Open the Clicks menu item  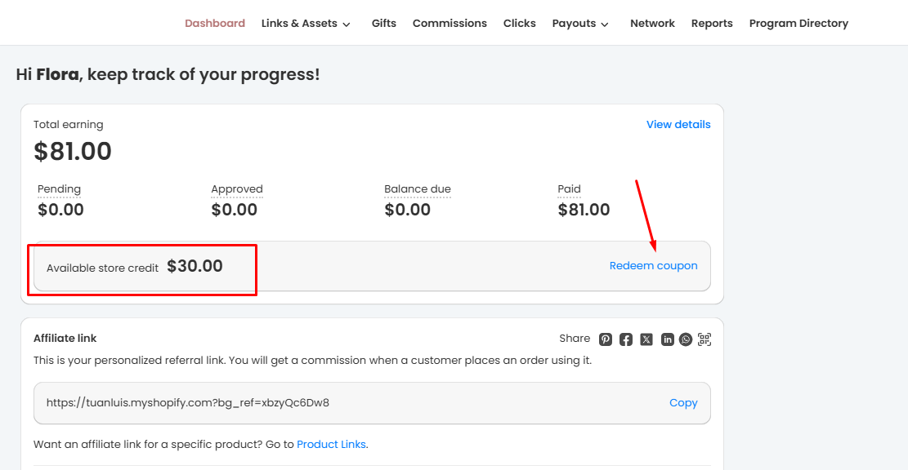(x=520, y=24)
